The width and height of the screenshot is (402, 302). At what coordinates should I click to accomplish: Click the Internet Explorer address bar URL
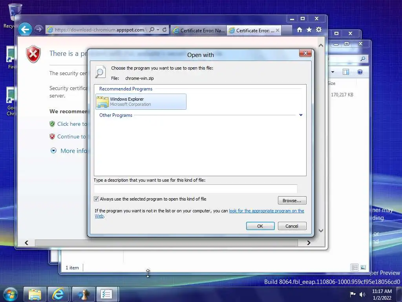pyautogui.click(x=100, y=30)
